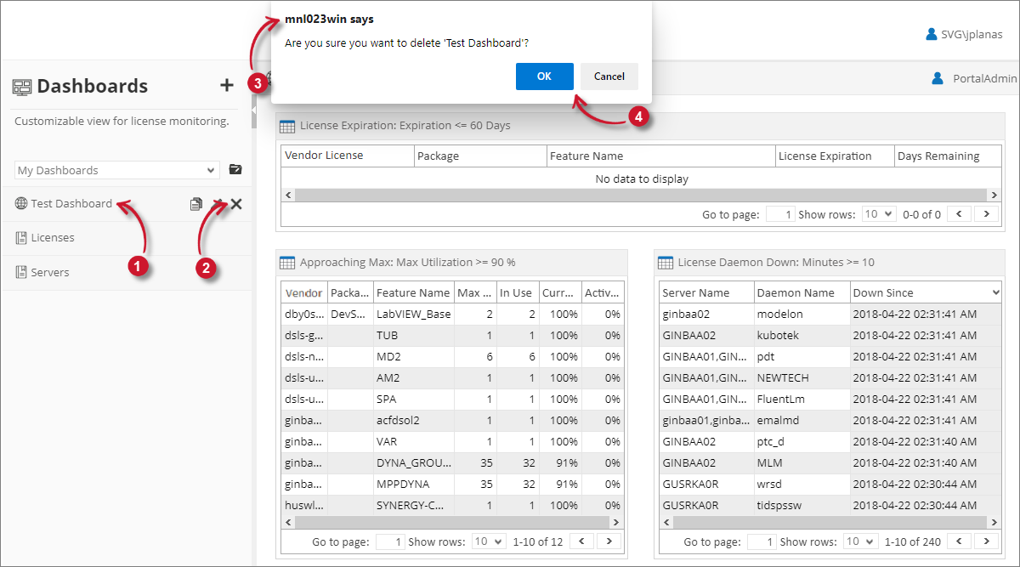
Task: Open the Servers dashboard
Action: tap(50, 273)
